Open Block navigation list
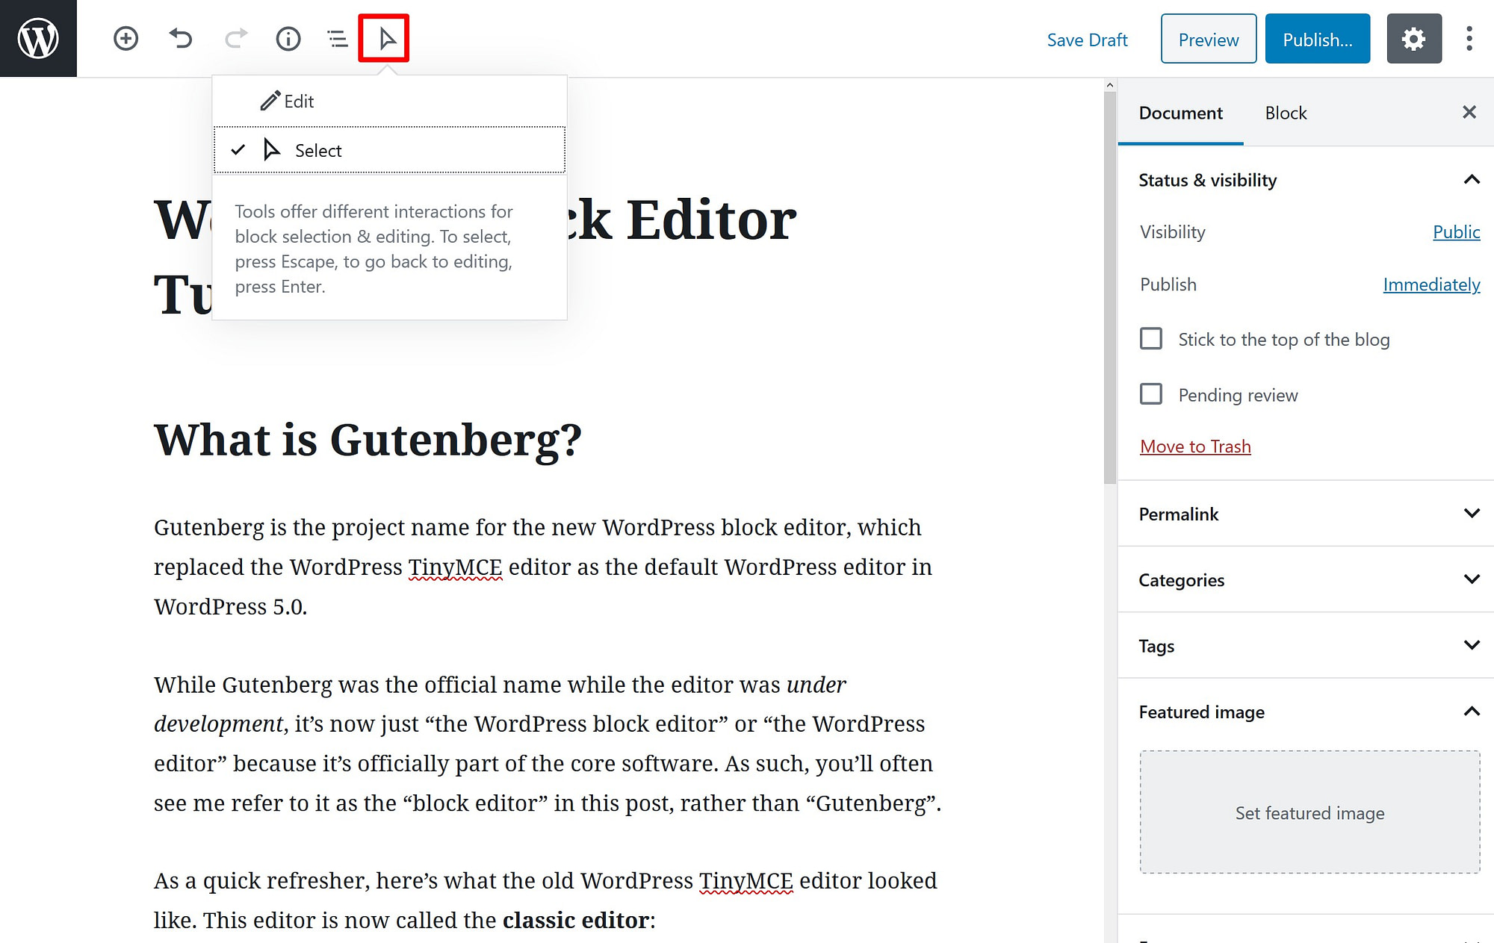The image size is (1494, 943). point(338,39)
